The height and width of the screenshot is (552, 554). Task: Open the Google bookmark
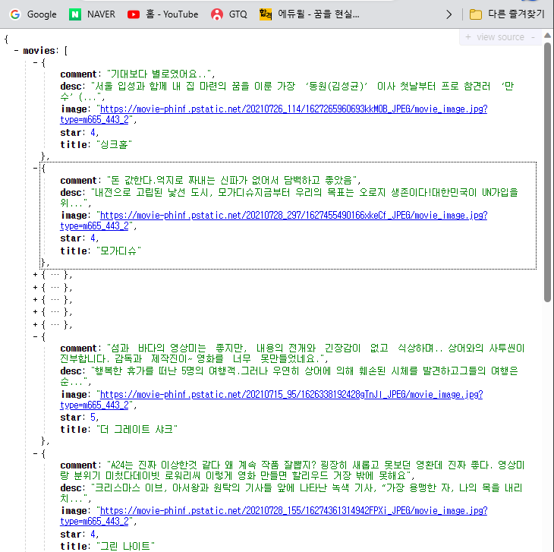33,14
